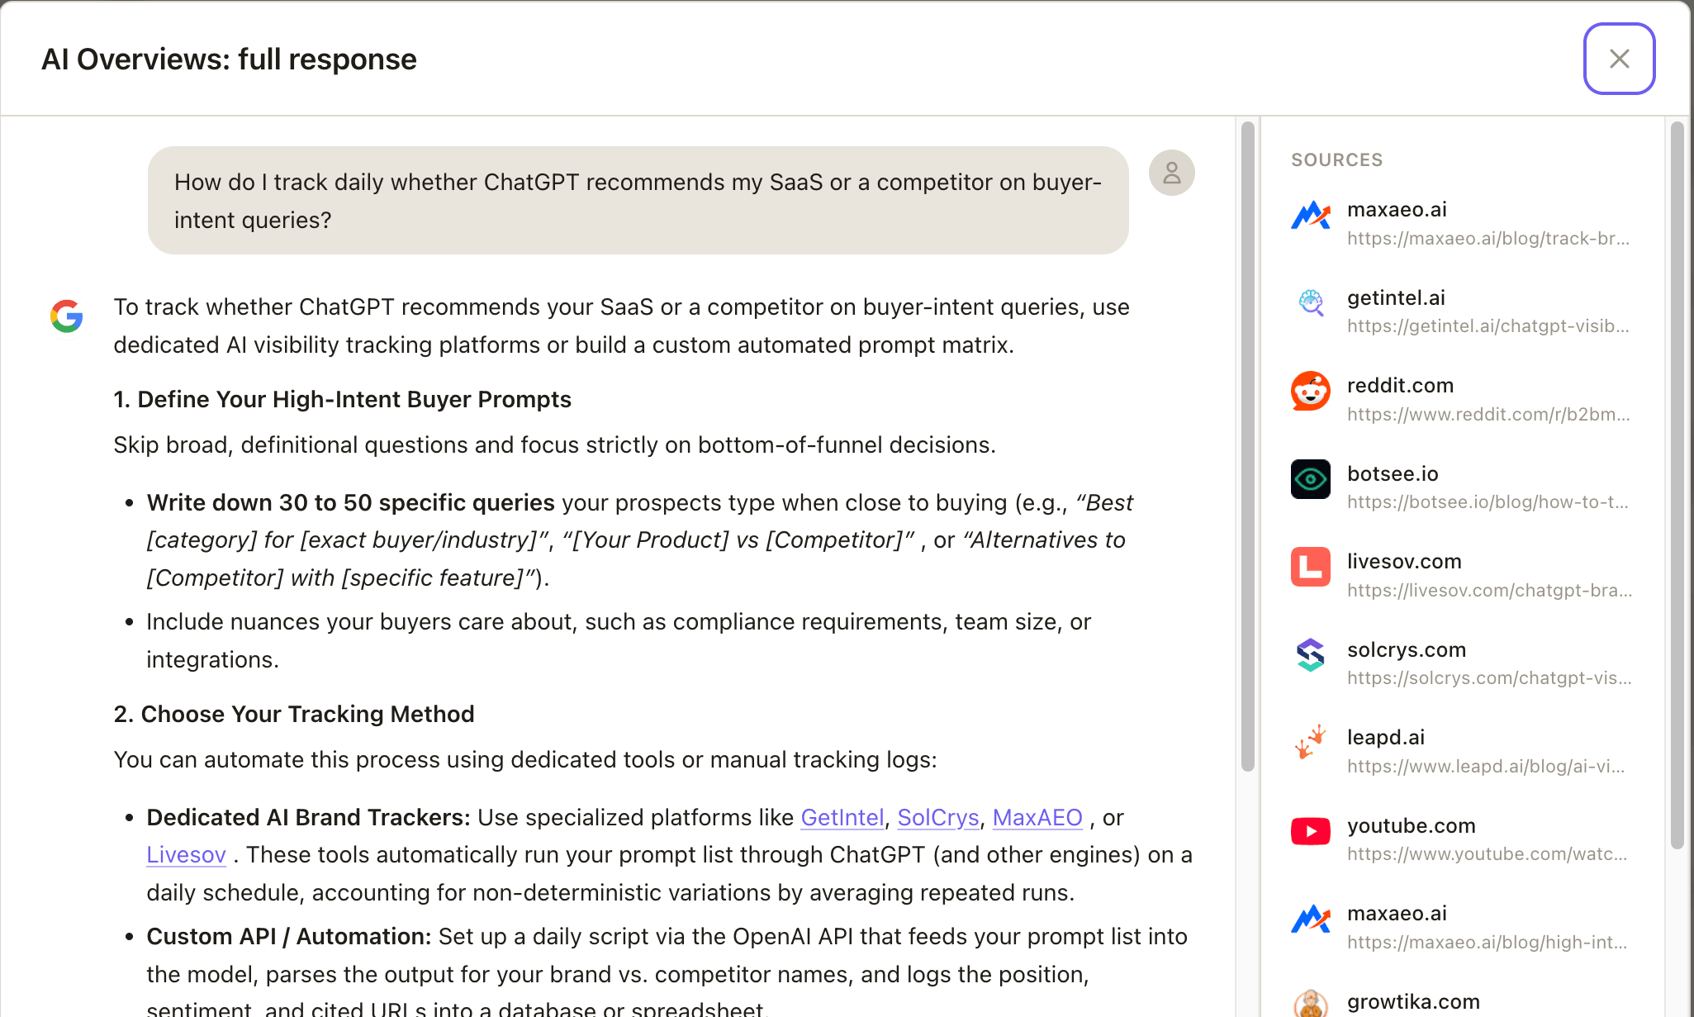Open the getintel.ai chatgpt-visib source URL
Image resolution: width=1694 pixels, height=1017 pixels.
point(1488,326)
